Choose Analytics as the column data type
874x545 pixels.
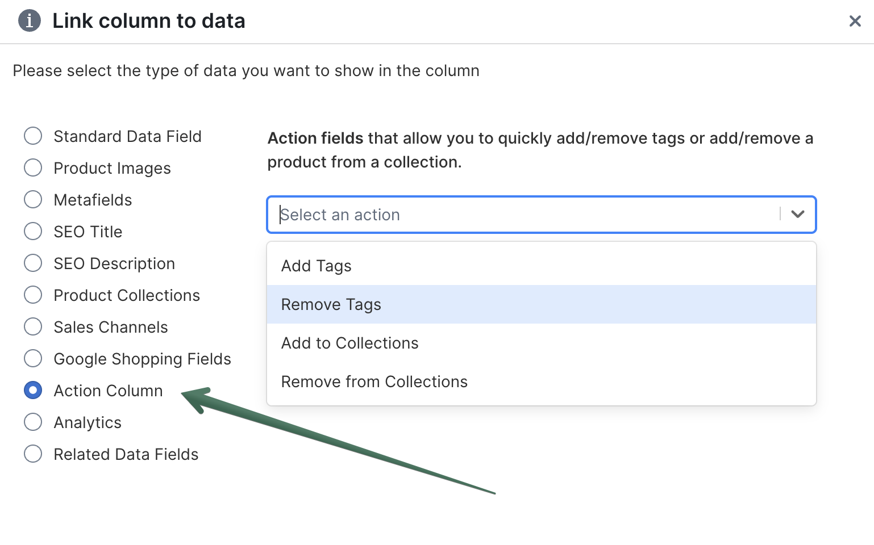click(33, 422)
